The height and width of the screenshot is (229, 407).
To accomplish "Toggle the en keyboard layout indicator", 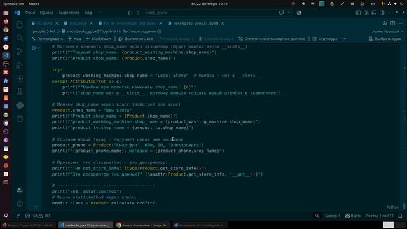I will point(373,4).
